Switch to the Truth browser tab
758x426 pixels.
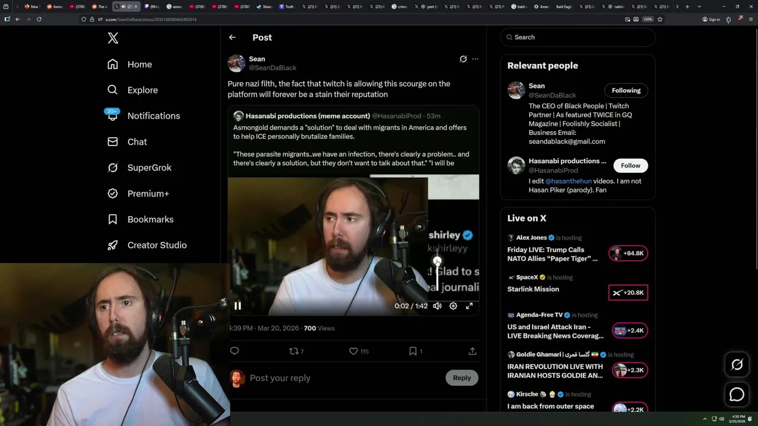pos(287,7)
